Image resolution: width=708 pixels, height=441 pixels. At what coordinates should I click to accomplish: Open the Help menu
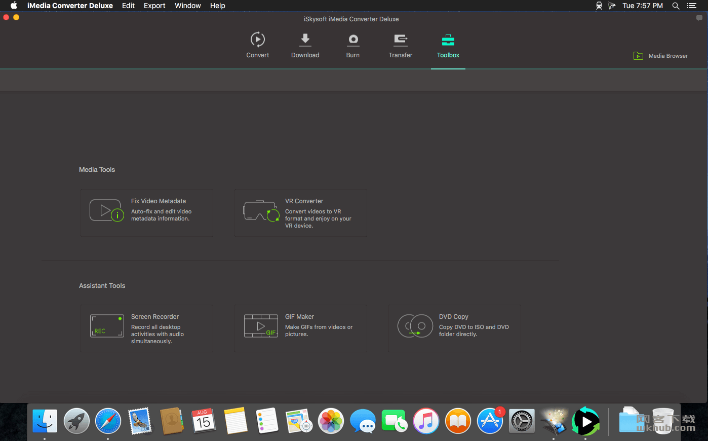click(217, 6)
